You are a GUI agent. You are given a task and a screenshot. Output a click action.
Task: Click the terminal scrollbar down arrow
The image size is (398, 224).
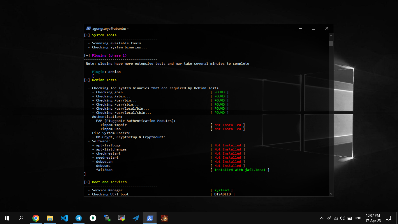pos(331,194)
